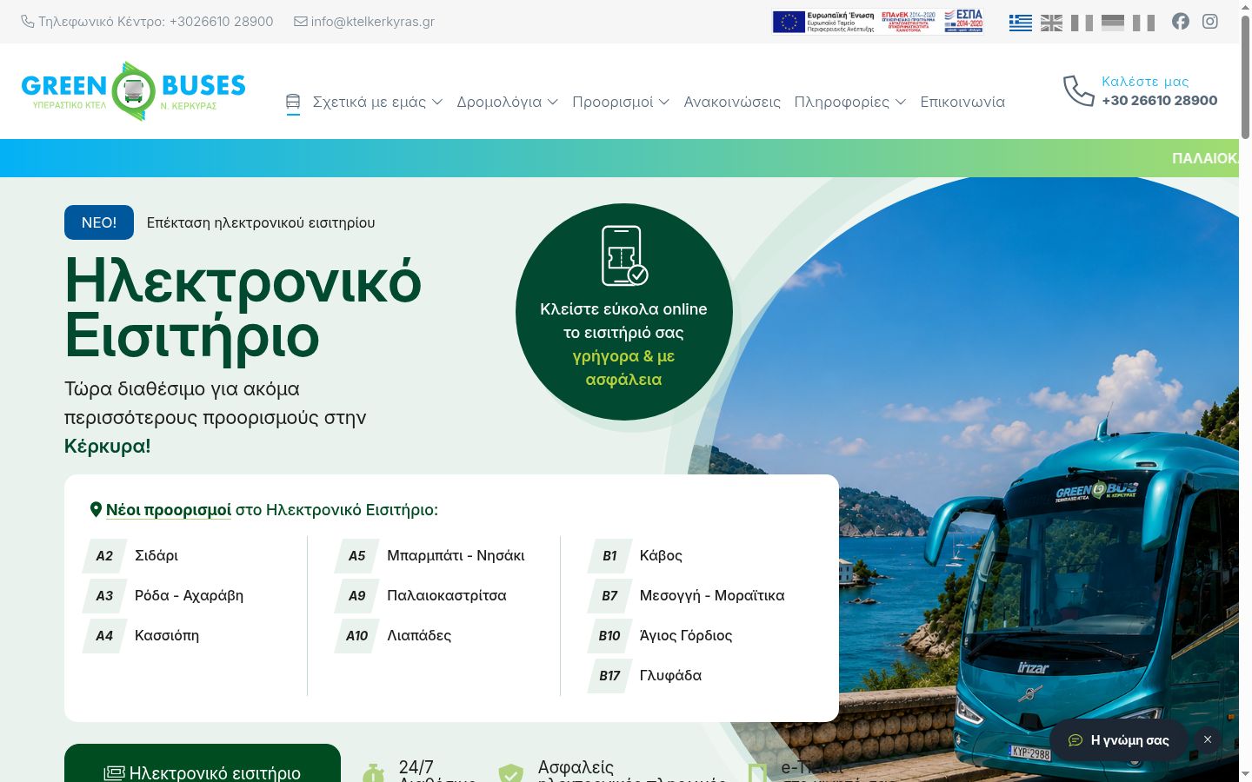Screen dimensions: 1252x782
Task: Click the Καλέστε μας label
Action: point(1145,81)
